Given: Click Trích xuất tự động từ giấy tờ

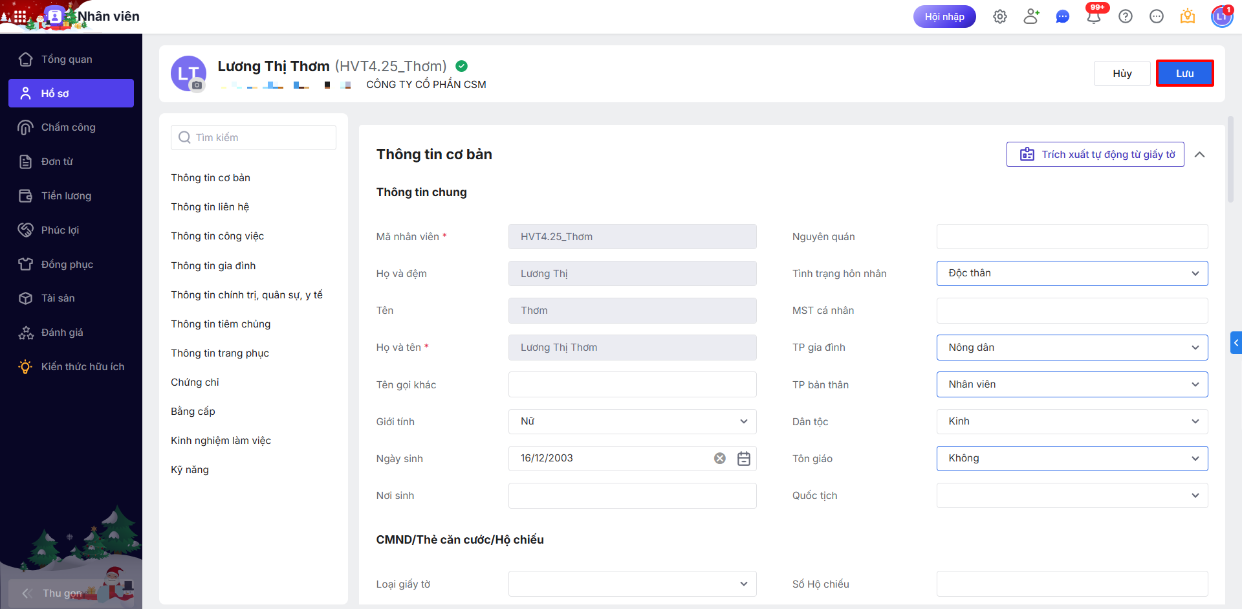Looking at the screenshot, I should point(1095,155).
